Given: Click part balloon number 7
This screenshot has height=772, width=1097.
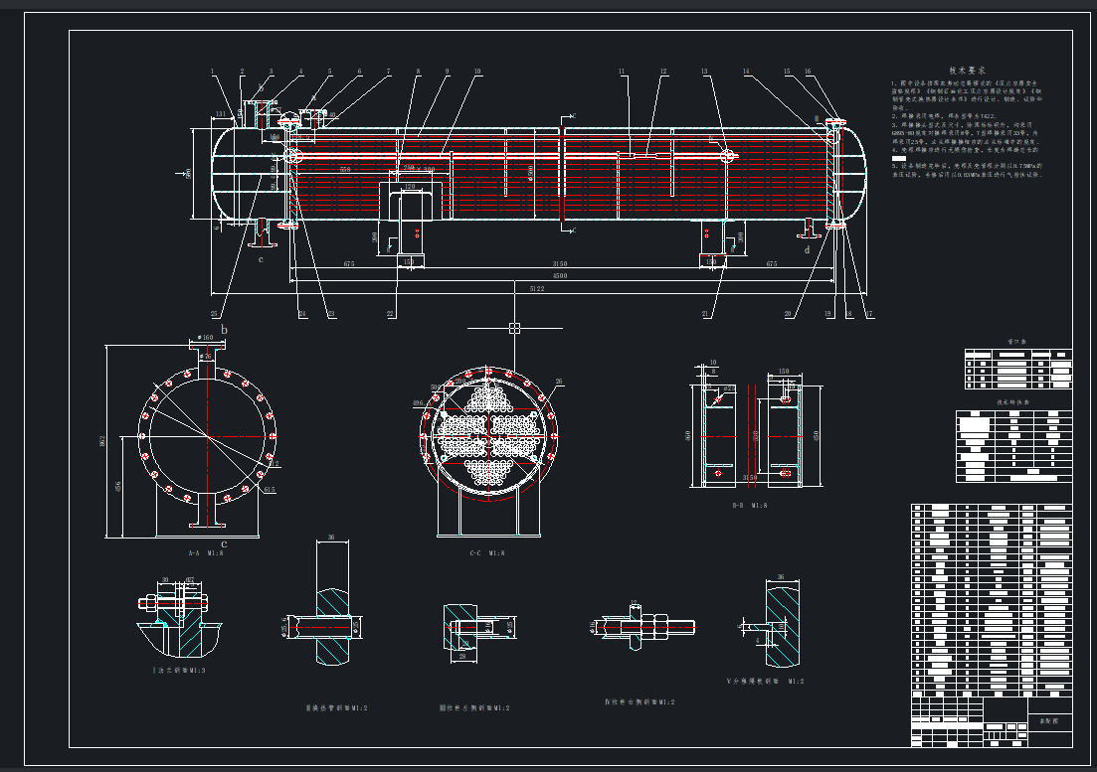Looking at the screenshot, I should pos(388,72).
